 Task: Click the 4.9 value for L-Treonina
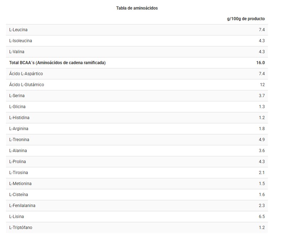point(262,140)
